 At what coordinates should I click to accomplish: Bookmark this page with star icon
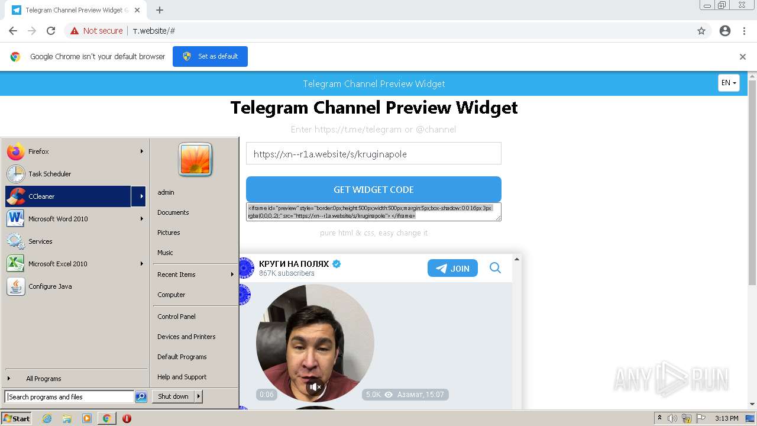click(x=701, y=31)
